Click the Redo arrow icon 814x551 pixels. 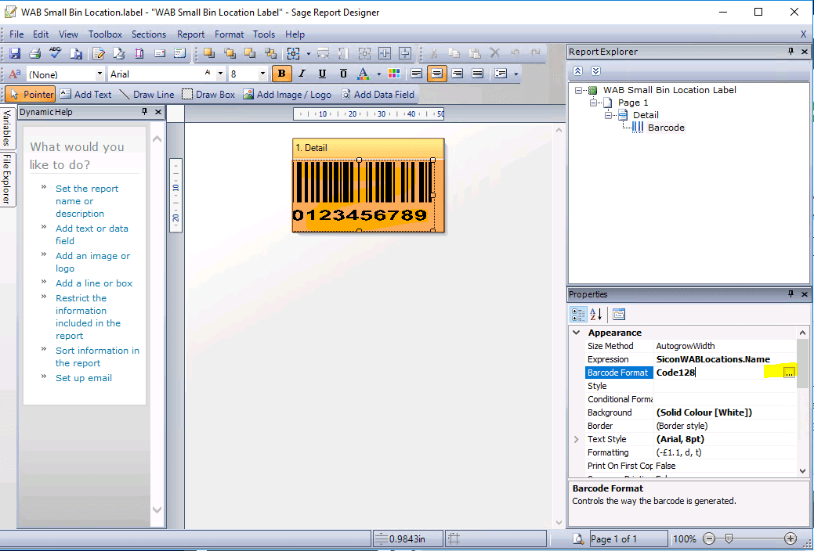click(x=535, y=53)
